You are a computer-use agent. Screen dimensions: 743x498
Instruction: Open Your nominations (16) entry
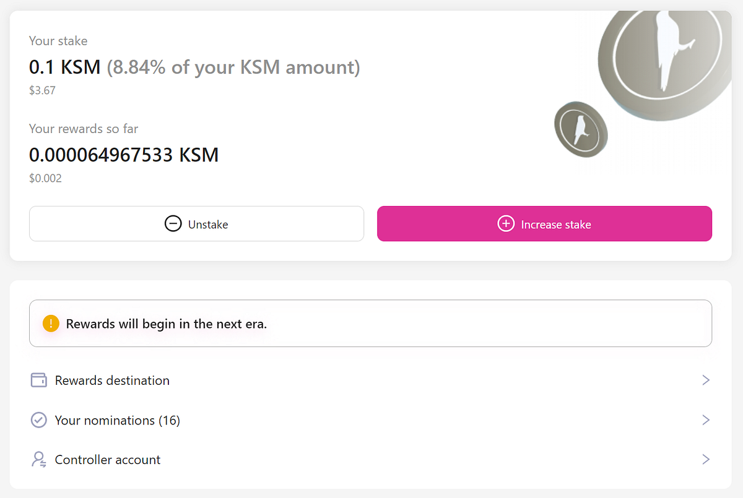117,420
